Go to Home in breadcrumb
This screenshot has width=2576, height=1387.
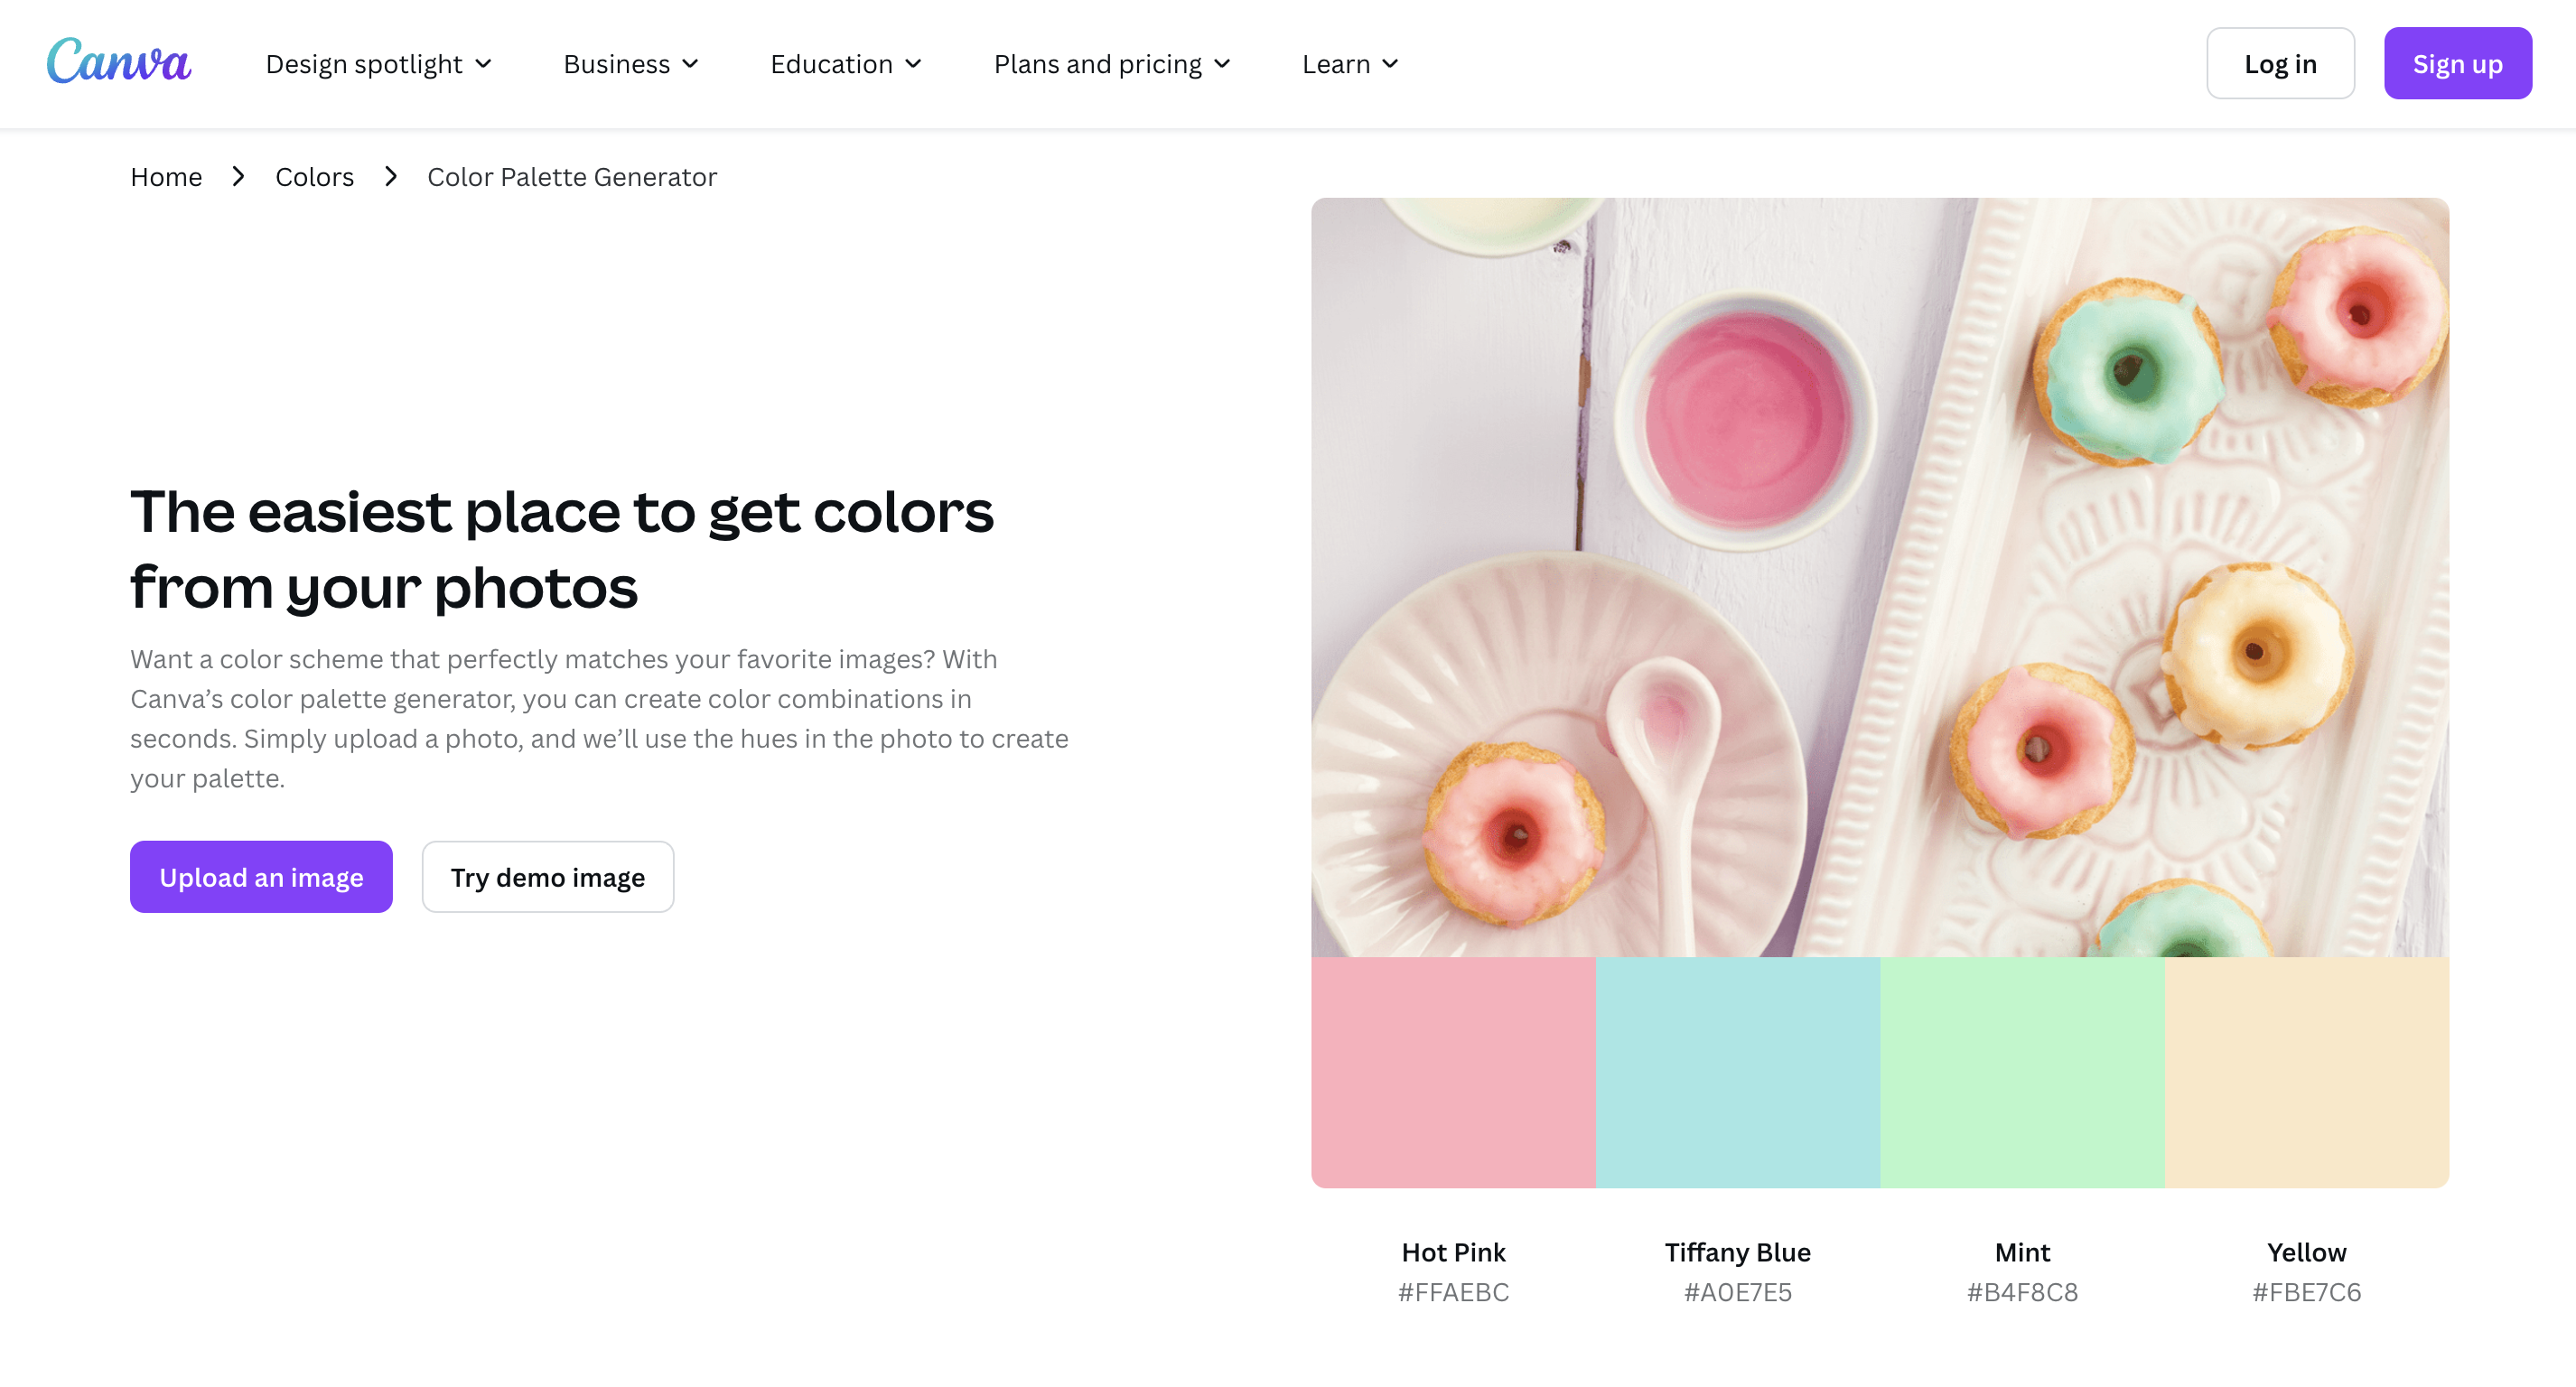click(166, 177)
